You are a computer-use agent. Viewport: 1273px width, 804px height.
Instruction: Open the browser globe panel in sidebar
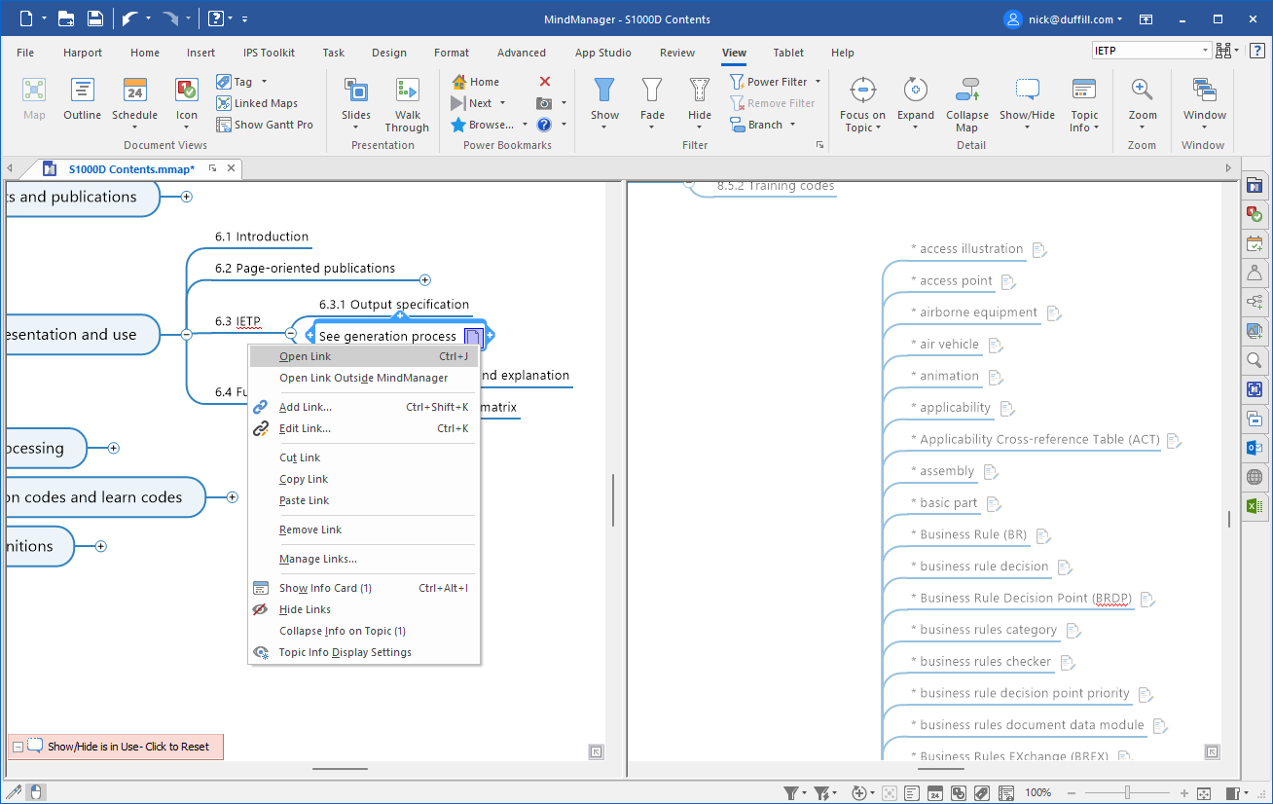click(x=1255, y=478)
